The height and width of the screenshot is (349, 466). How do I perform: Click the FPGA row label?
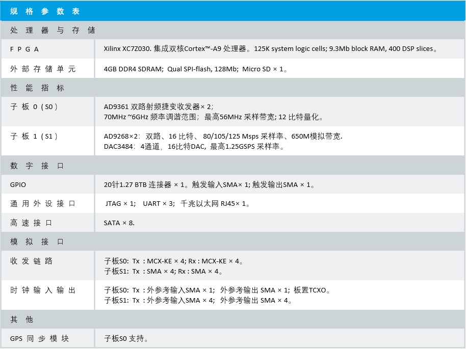click(x=24, y=49)
